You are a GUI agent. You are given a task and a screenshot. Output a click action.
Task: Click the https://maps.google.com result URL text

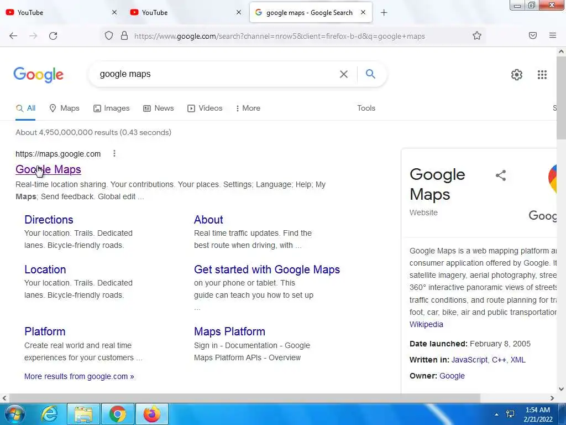point(58,154)
